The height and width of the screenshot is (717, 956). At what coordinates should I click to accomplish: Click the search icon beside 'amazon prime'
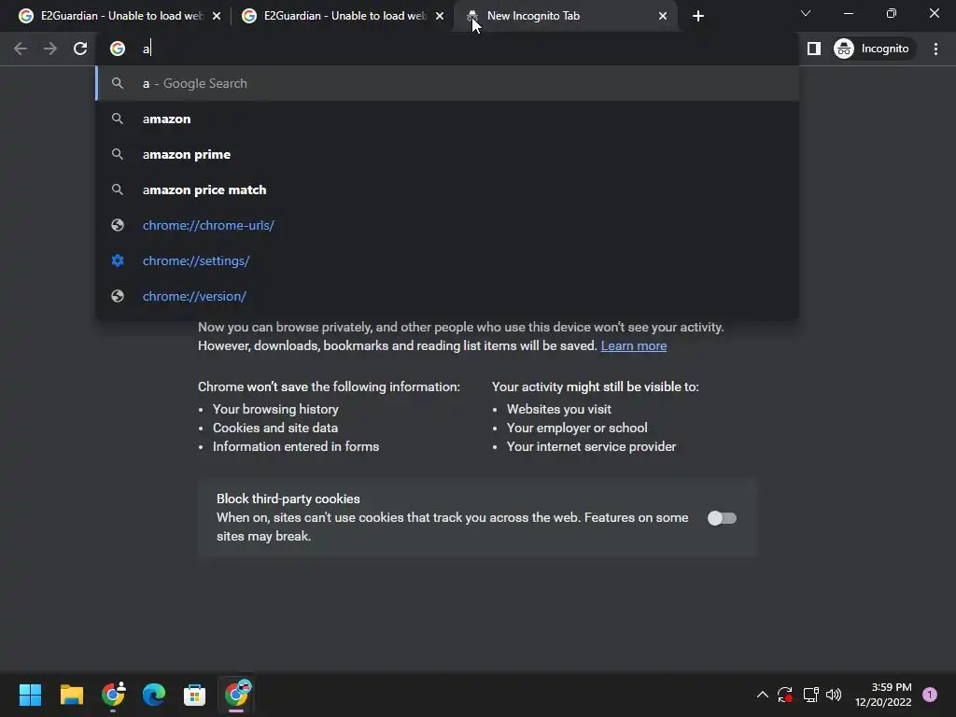pos(118,154)
